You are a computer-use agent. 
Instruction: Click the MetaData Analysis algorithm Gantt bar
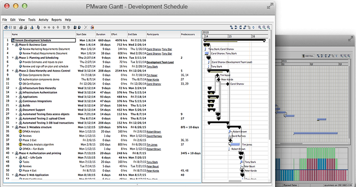click(x=235, y=145)
